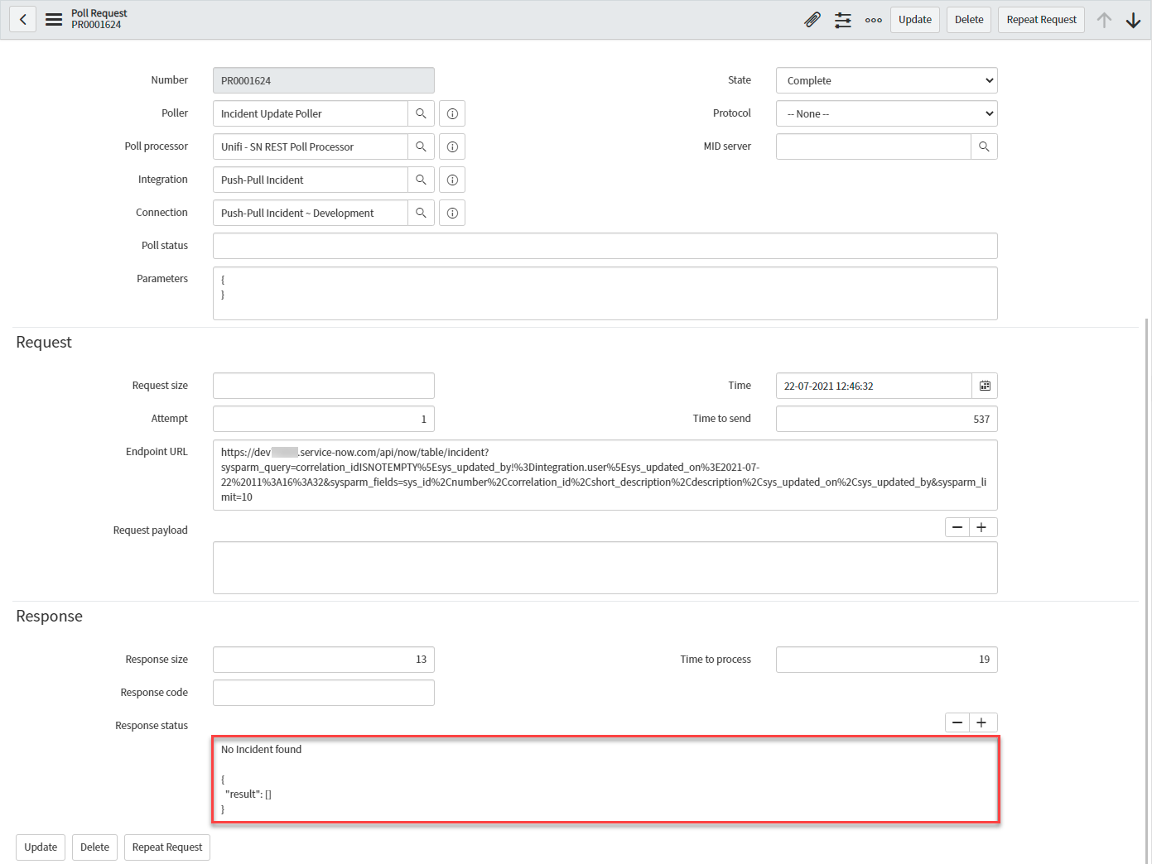1152x864 pixels.
Task: Click the paperclip attachments icon
Action: [812, 20]
